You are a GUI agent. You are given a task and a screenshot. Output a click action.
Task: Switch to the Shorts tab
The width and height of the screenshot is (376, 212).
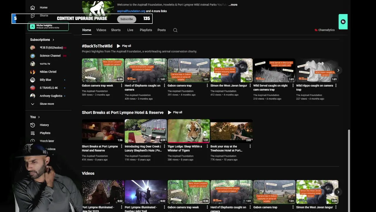116,30
